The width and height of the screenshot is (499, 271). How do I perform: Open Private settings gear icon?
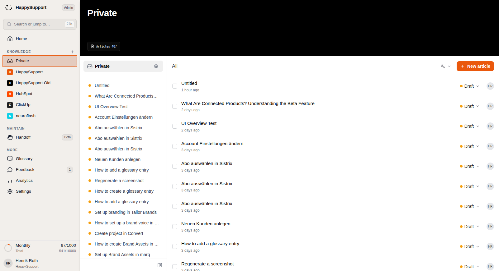[x=156, y=66]
